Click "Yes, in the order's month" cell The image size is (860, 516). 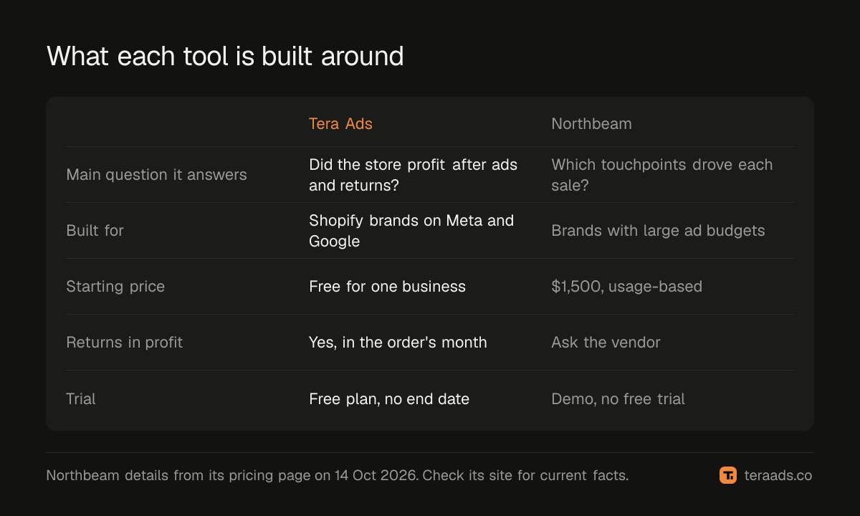[x=398, y=343]
